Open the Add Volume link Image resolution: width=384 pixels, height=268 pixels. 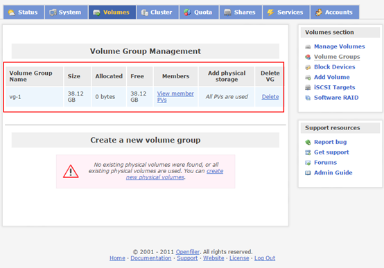pos(332,77)
